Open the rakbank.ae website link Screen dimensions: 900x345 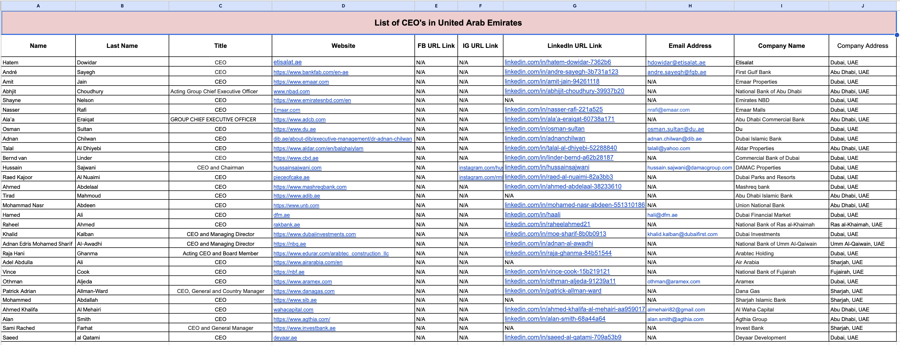pyautogui.click(x=287, y=225)
